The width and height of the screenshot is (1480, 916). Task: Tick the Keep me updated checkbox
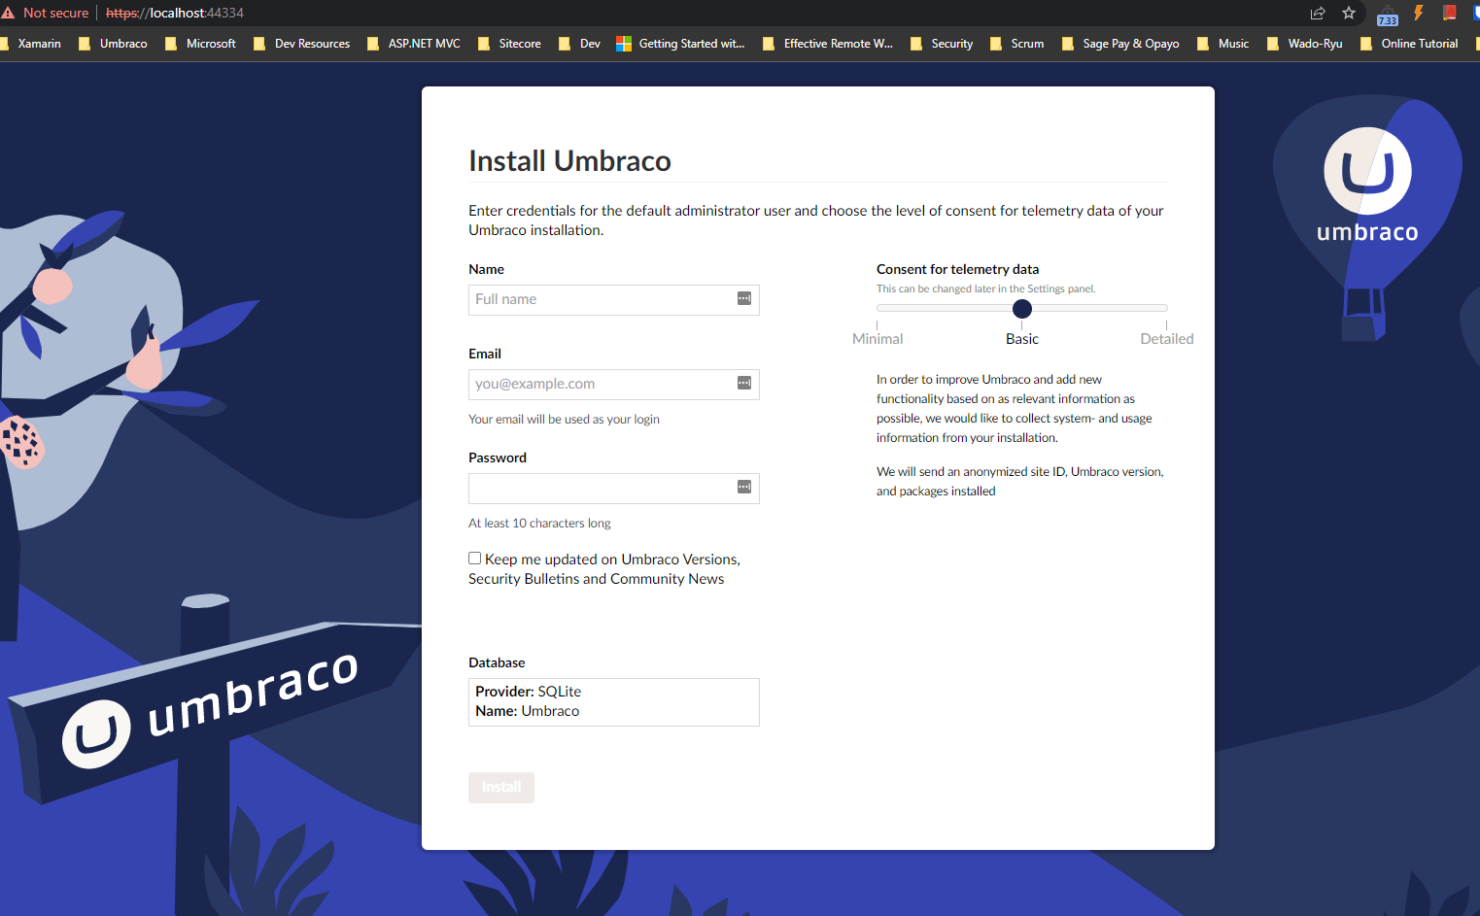475,559
